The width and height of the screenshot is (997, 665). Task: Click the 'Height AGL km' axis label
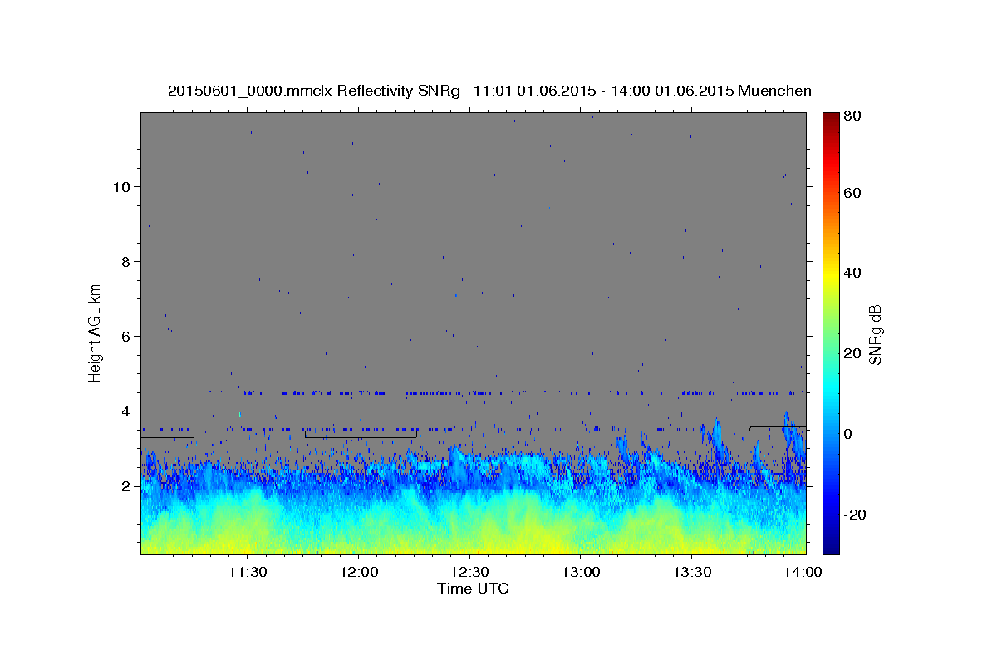click(95, 332)
